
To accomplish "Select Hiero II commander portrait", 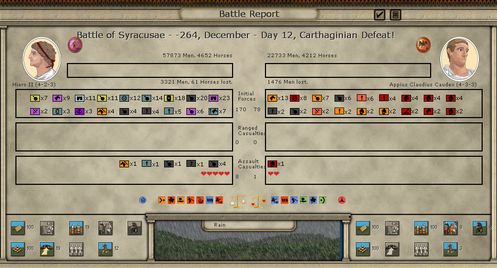I will pos(41,59).
